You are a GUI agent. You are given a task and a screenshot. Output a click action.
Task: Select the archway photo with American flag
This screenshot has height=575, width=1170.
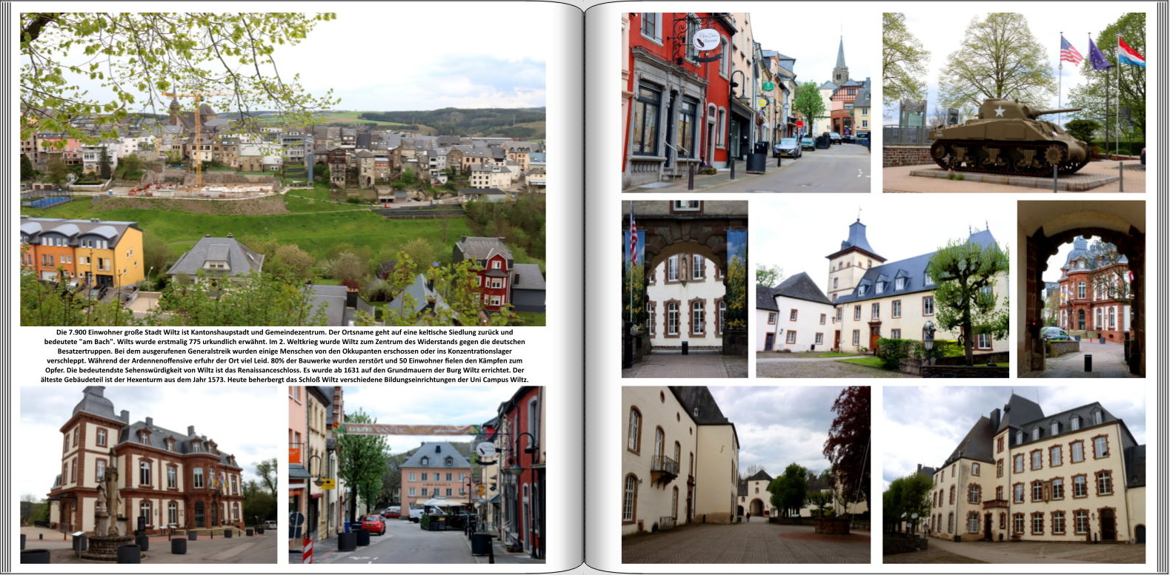pyautogui.click(x=684, y=289)
